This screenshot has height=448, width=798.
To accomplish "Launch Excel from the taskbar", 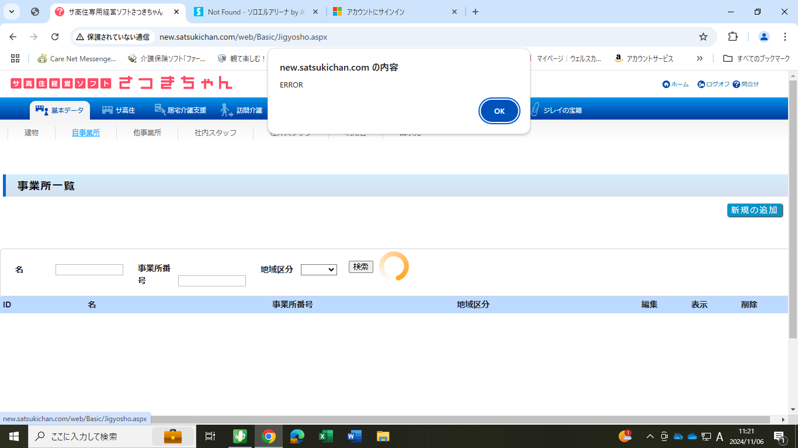I will (x=326, y=436).
